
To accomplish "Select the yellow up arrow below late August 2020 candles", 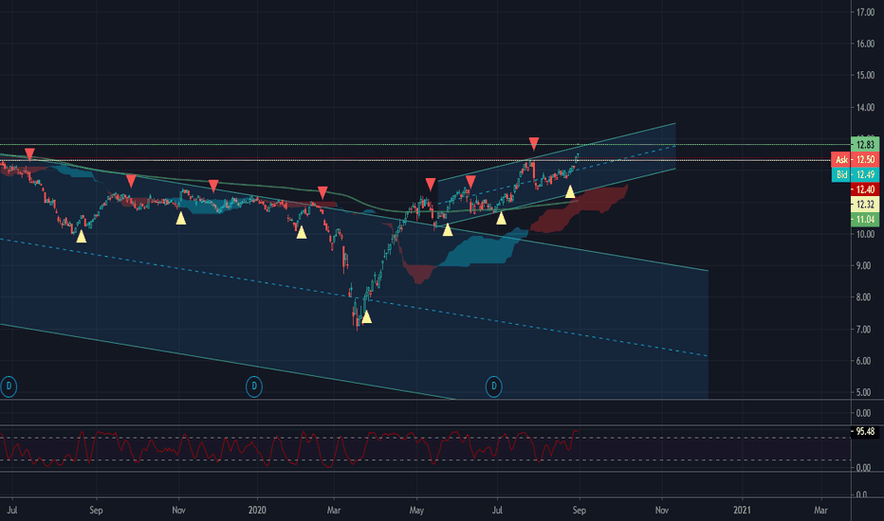I will 570,191.
